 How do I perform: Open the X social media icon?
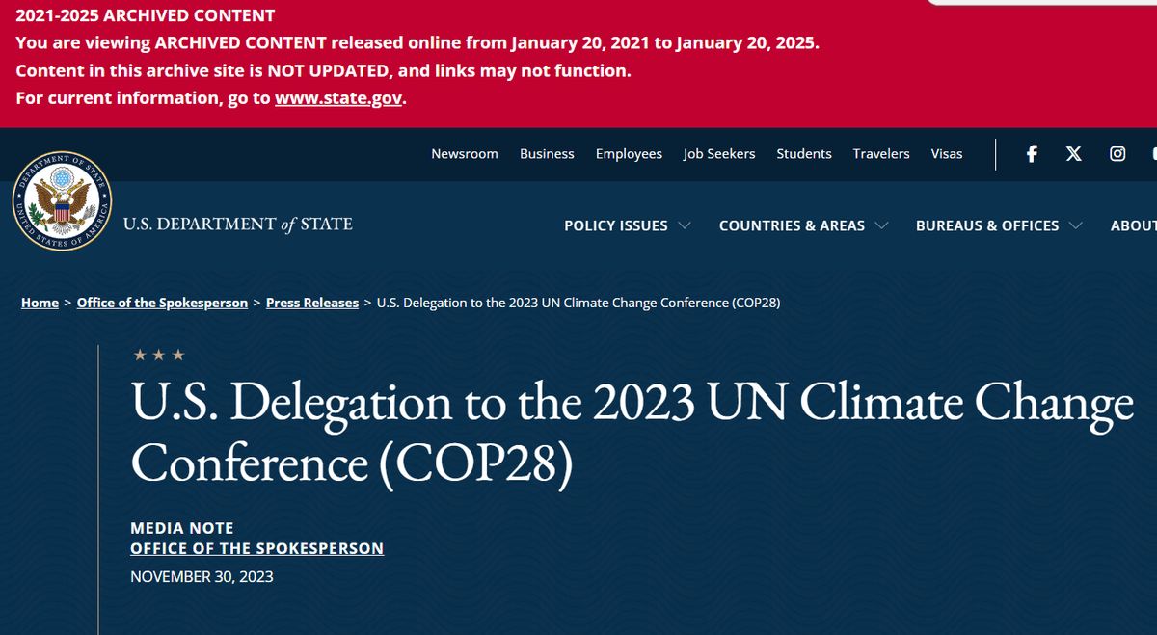click(1073, 154)
